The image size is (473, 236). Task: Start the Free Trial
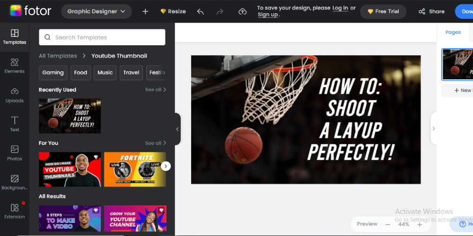pos(383,11)
